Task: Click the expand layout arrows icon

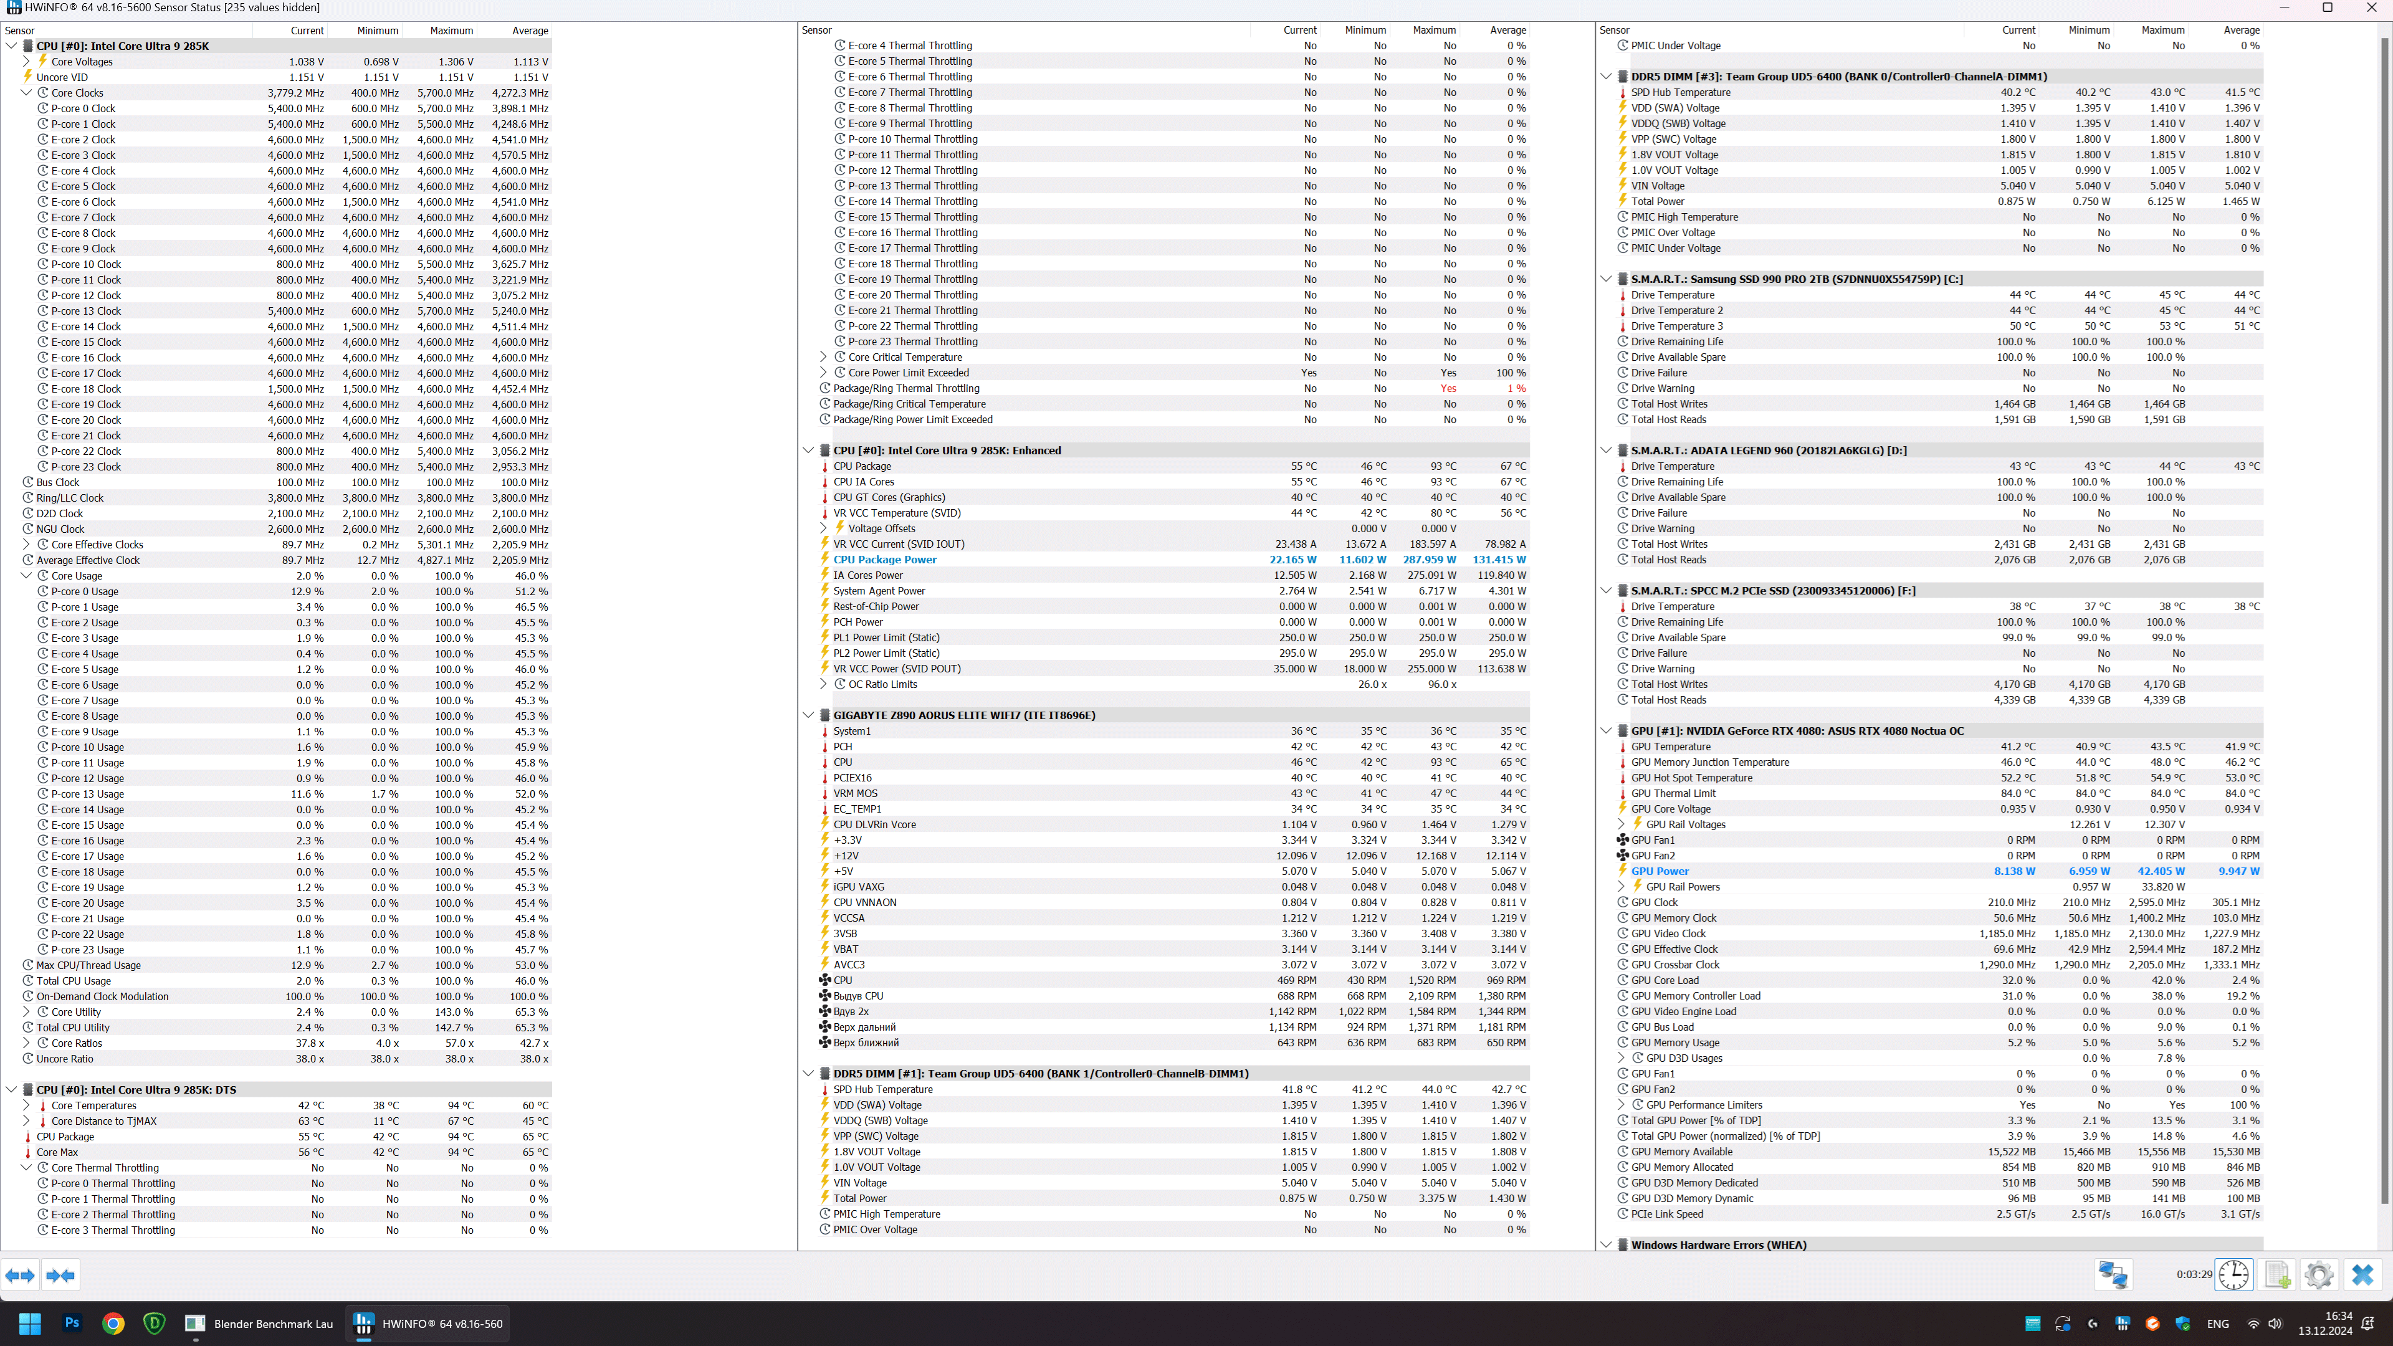Action: [x=21, y=1276]
